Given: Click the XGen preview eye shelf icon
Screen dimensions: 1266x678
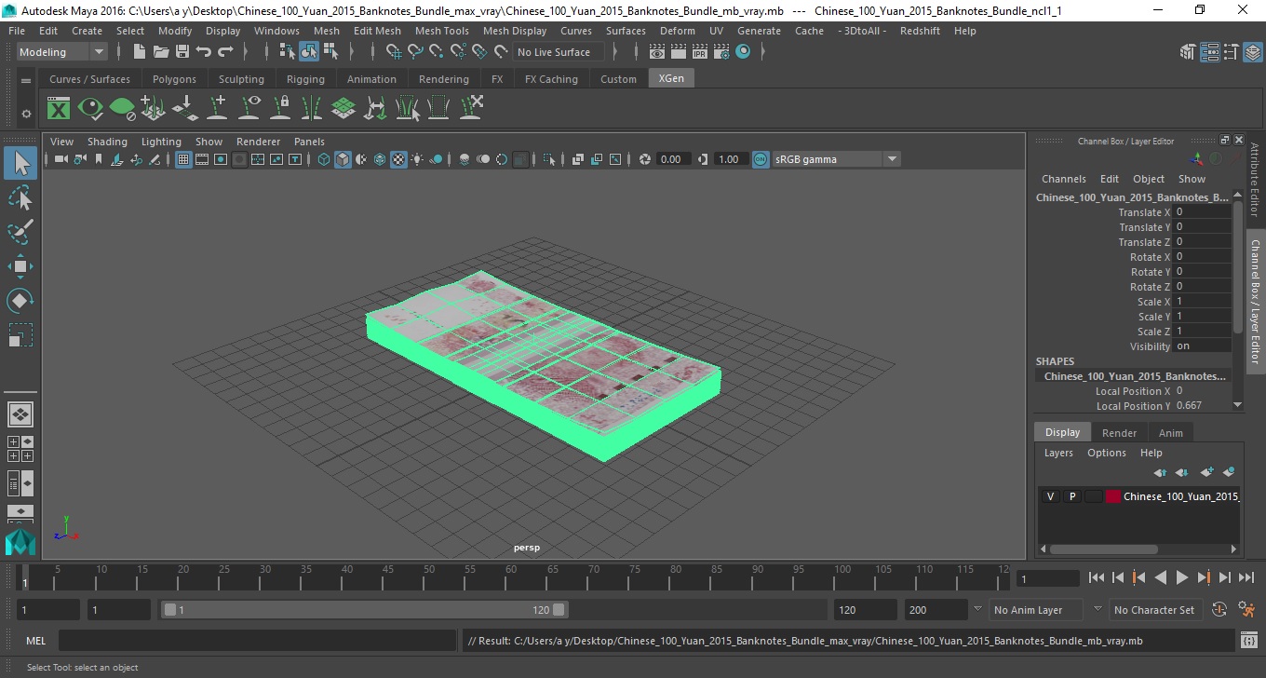Looking at the screenshot, I should pos(90,109).
